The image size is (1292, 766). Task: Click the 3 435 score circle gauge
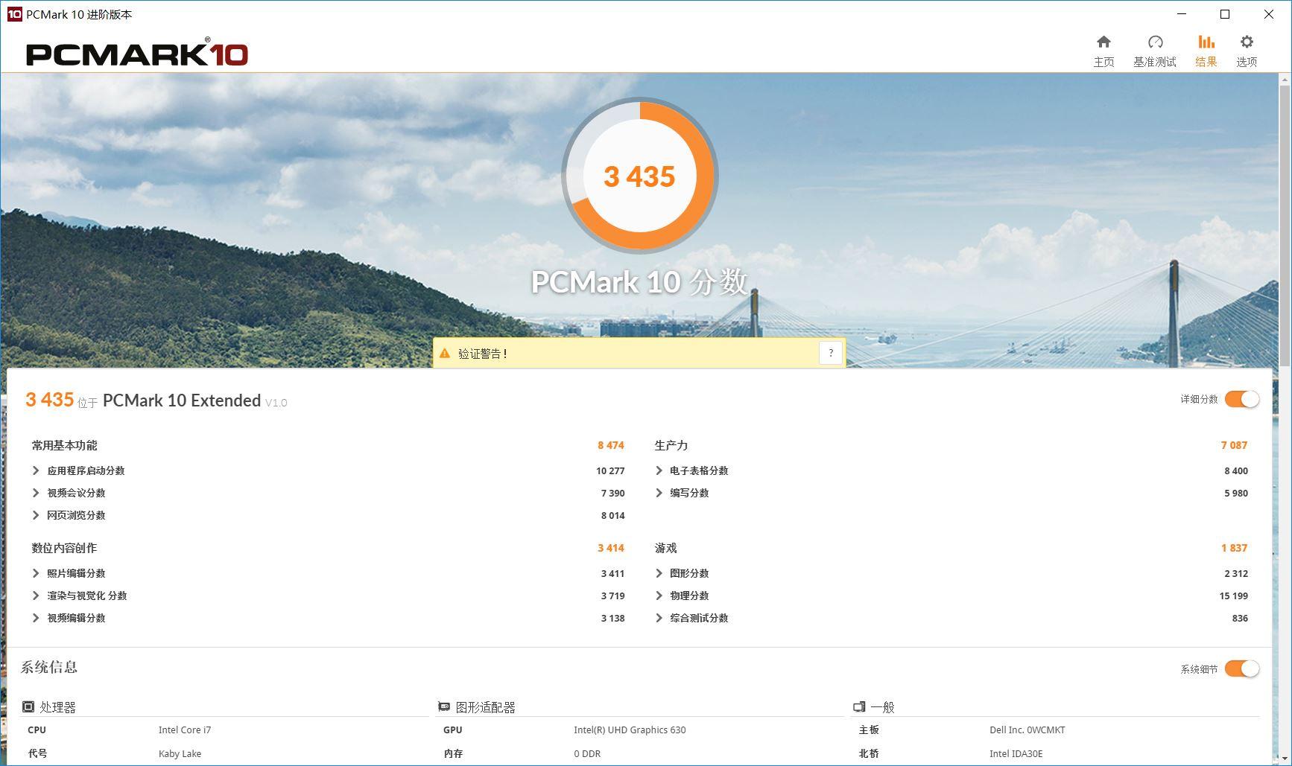pos(639,176)
